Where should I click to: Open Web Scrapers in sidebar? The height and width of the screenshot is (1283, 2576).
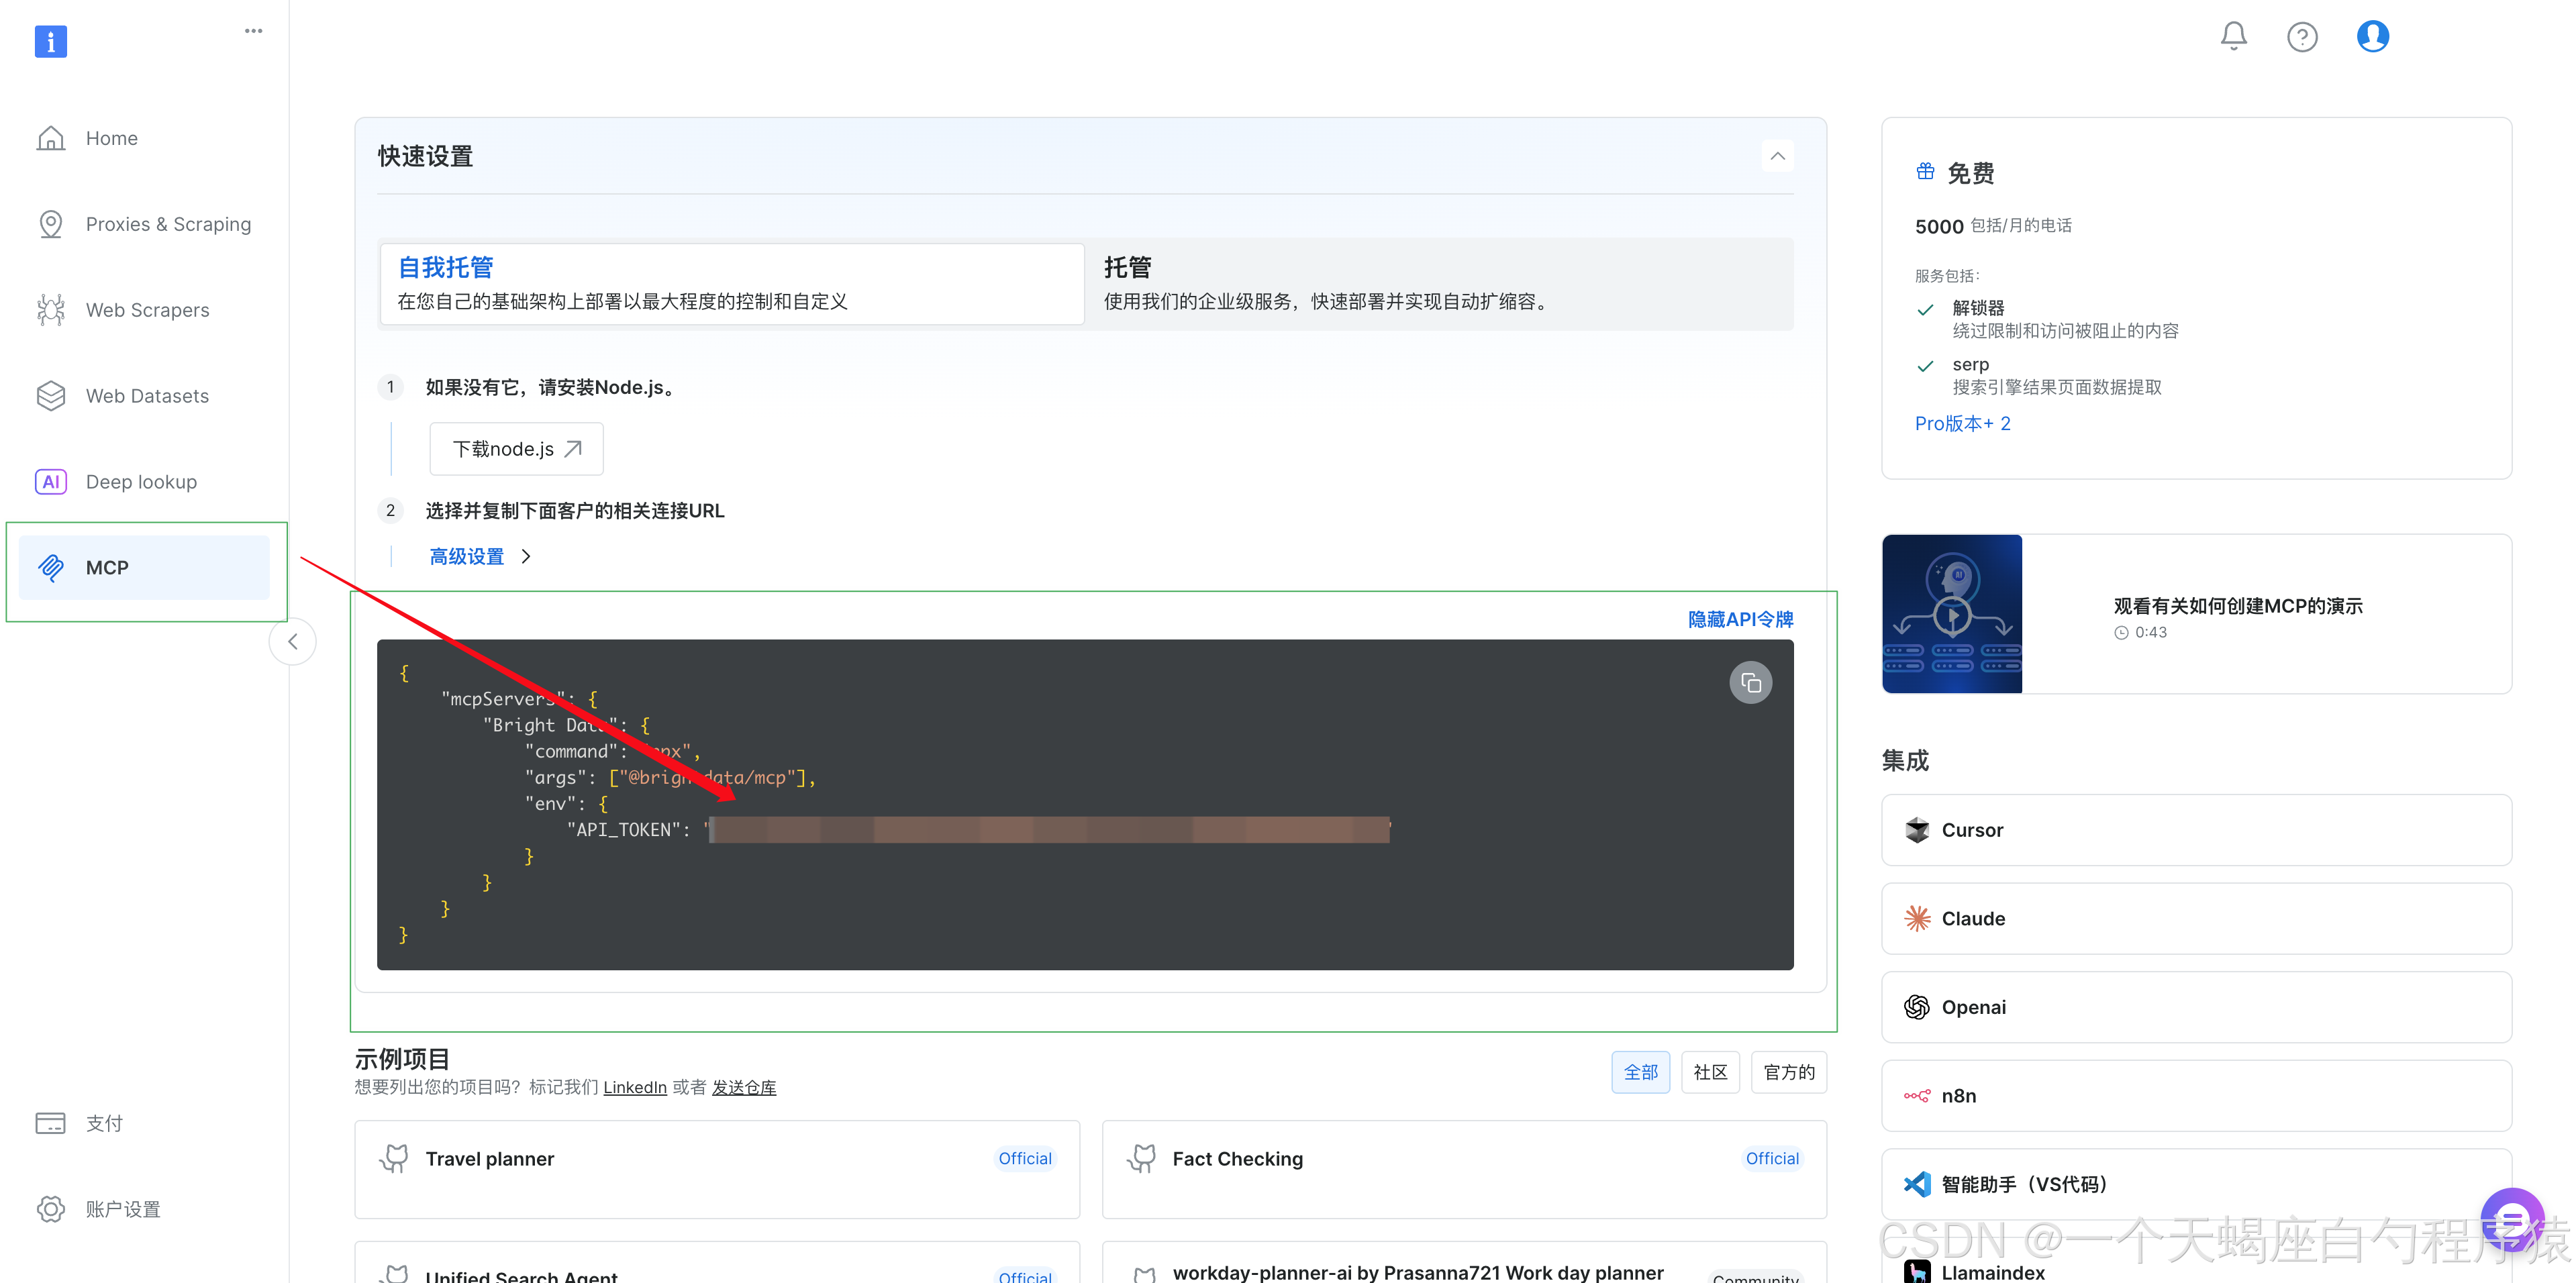point(147,310)
